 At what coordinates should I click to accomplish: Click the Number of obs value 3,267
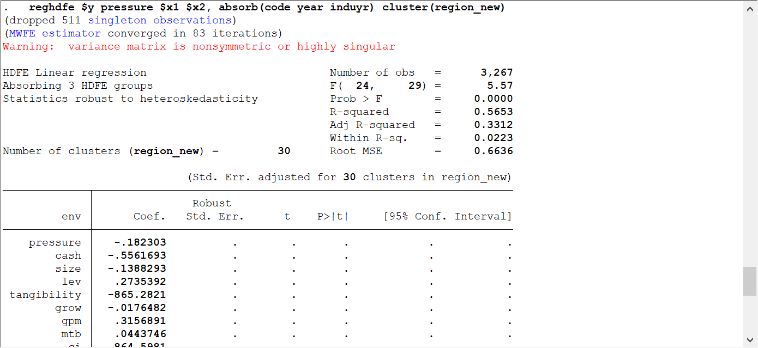coord(497,72)
